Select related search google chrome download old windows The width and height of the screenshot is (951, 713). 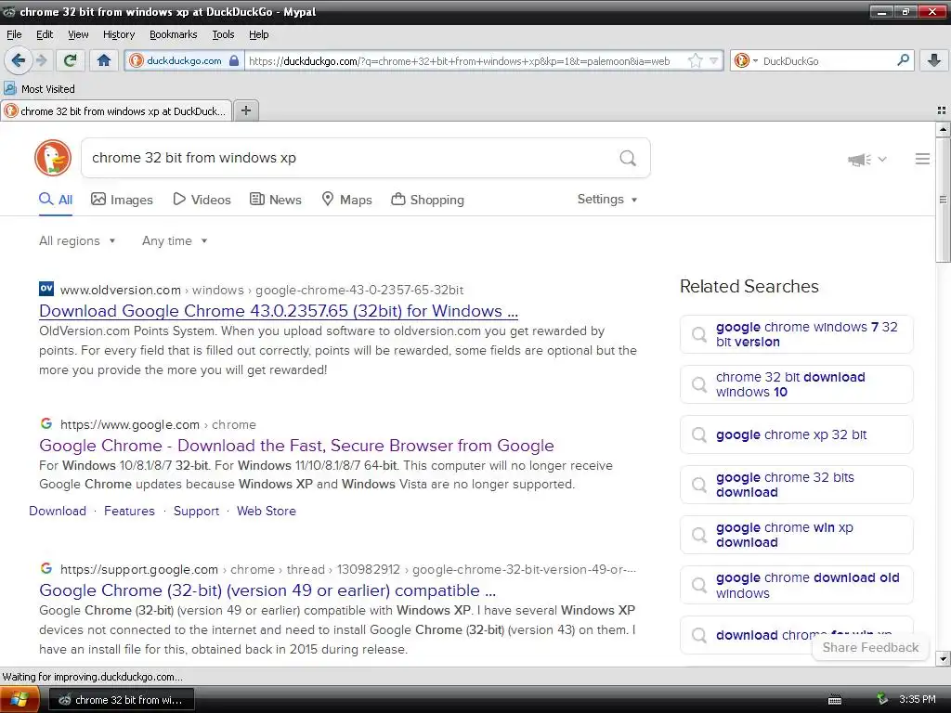[x=796, y=585]
